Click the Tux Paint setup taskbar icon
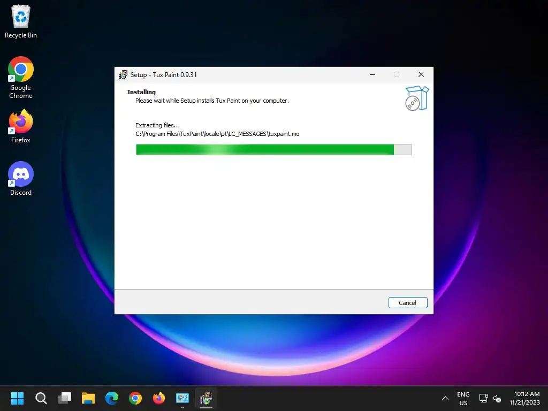Viewport: 548px width, 411px height. click(206, 398)
